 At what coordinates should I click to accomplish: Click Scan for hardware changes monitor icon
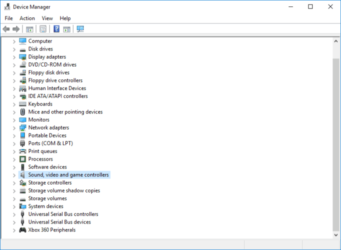click(80, 29)
